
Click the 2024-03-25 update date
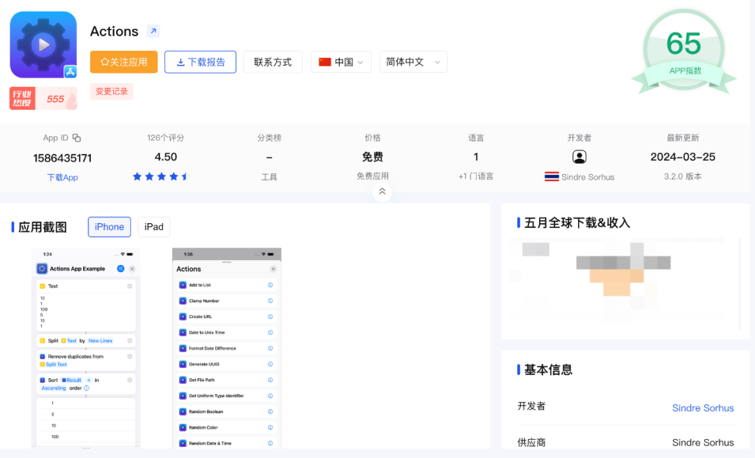(x=683, y=157)
